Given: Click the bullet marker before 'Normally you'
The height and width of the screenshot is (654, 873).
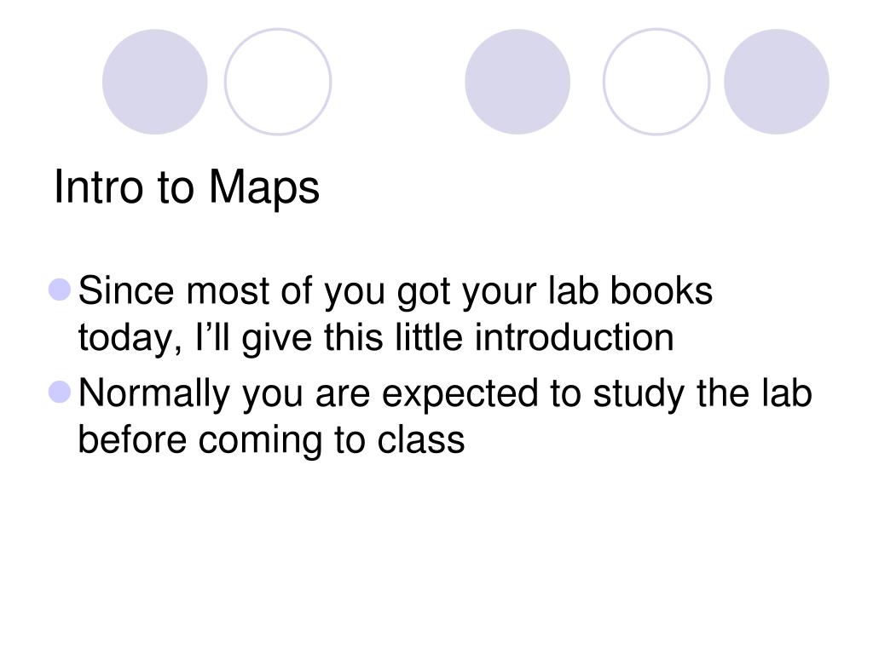Looking at the screenshot, I should tap(60, 392).
